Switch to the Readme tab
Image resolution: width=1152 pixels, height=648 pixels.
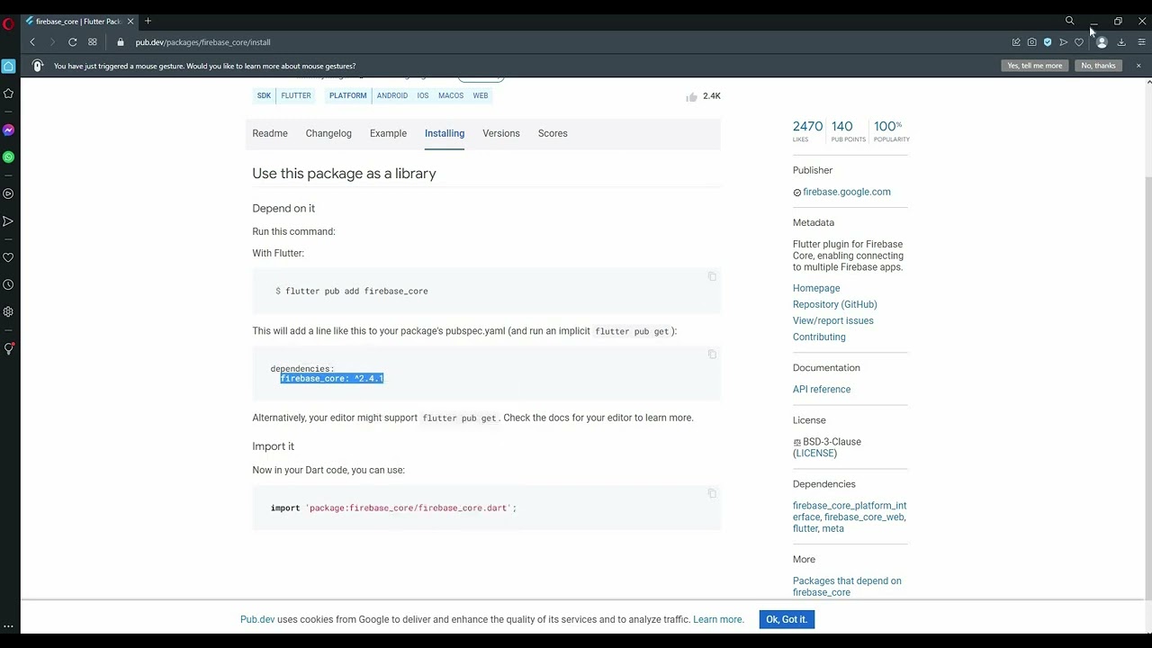click(x=270, y=133)
